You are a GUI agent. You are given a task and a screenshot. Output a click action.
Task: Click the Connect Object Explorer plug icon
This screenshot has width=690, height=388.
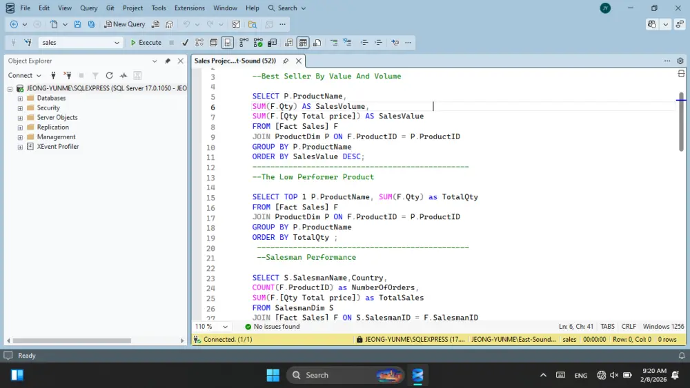[53, 76]
